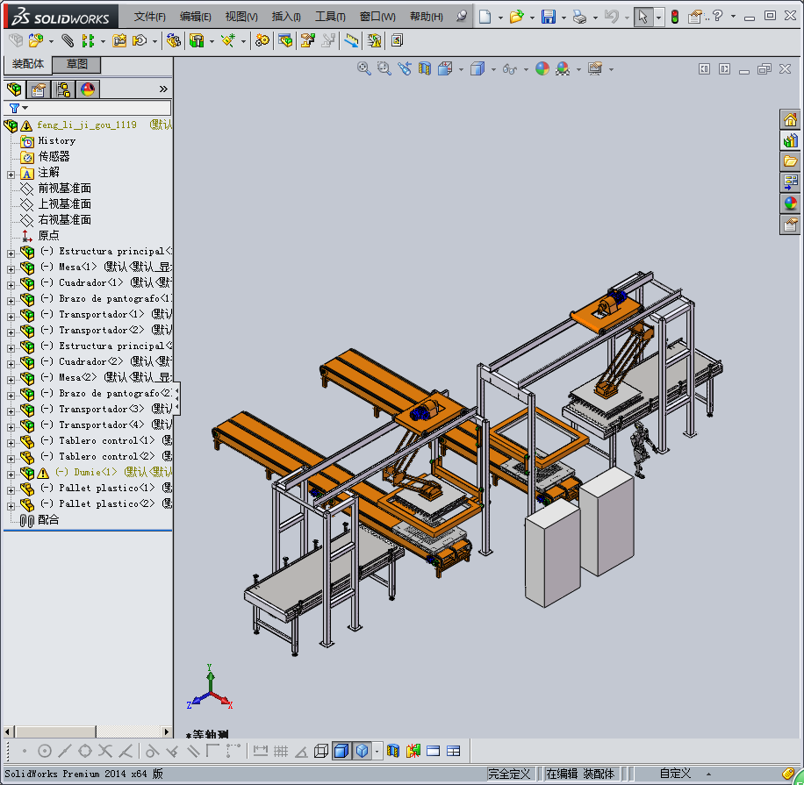Open the 工具(T) menu
The image size is (804, 785).
pyautogui.click(x=330, y=17)
